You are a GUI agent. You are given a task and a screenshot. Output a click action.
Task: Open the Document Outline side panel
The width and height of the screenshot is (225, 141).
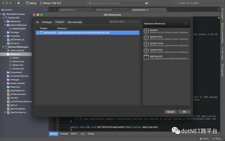click(x=223, y=33)
